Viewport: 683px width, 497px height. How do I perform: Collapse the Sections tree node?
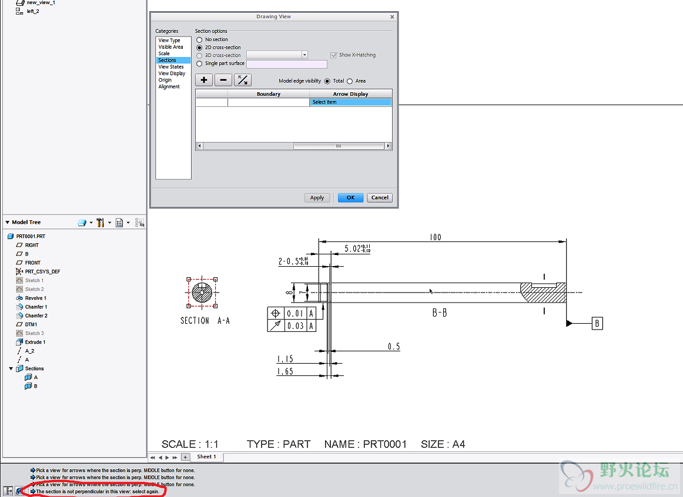point(11,368)
